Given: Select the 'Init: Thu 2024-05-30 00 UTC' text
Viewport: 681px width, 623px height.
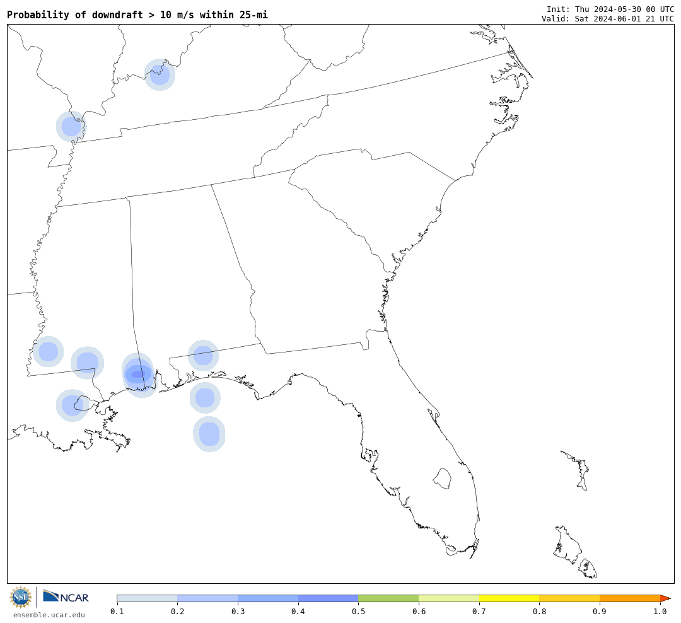Looking at the screenshot, I should coord(610,9).
